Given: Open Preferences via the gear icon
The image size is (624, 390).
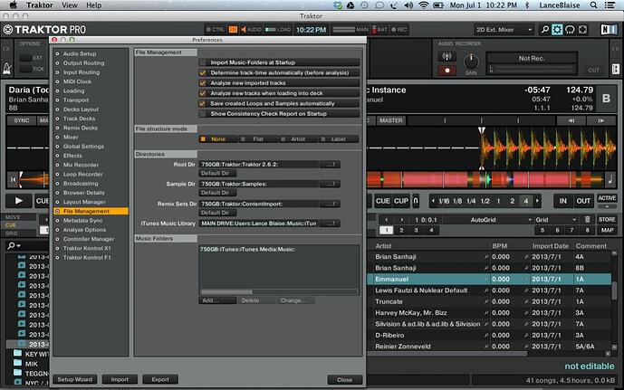Looking at the screenshot, I should click(x=557, y=30).
